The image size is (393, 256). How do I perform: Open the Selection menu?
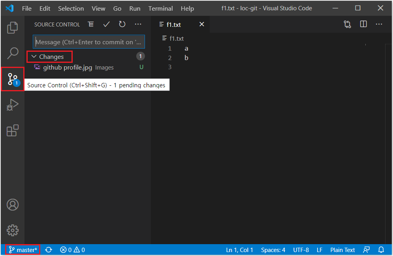(71, 8)
